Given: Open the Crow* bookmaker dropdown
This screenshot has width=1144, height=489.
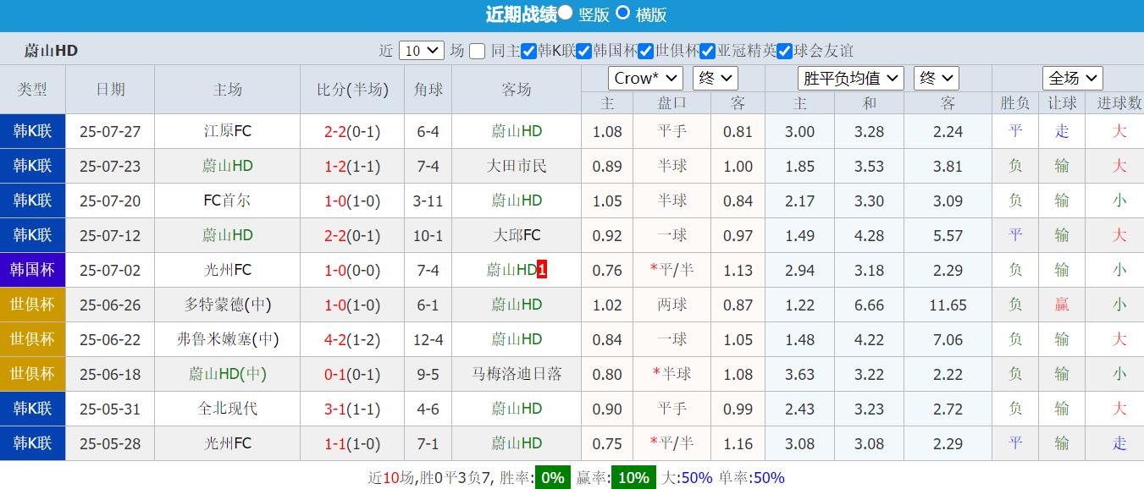Looking at the screenshot, I should pos(645,78).
